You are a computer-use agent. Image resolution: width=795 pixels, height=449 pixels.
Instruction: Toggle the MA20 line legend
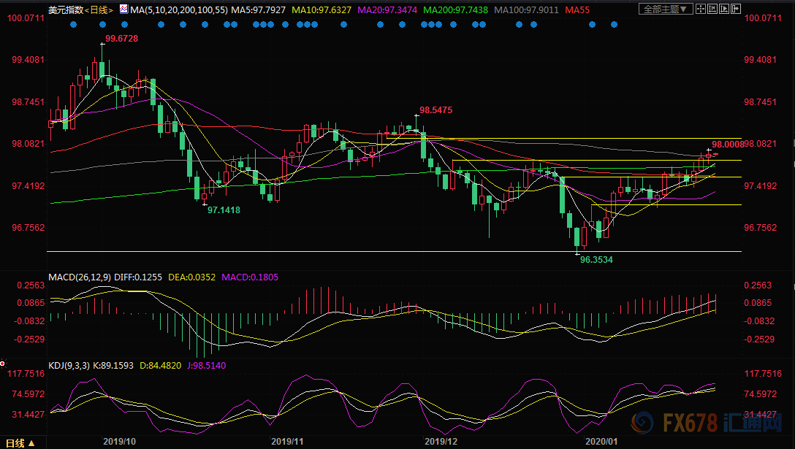pyautogui.click(x=387, y=9)
